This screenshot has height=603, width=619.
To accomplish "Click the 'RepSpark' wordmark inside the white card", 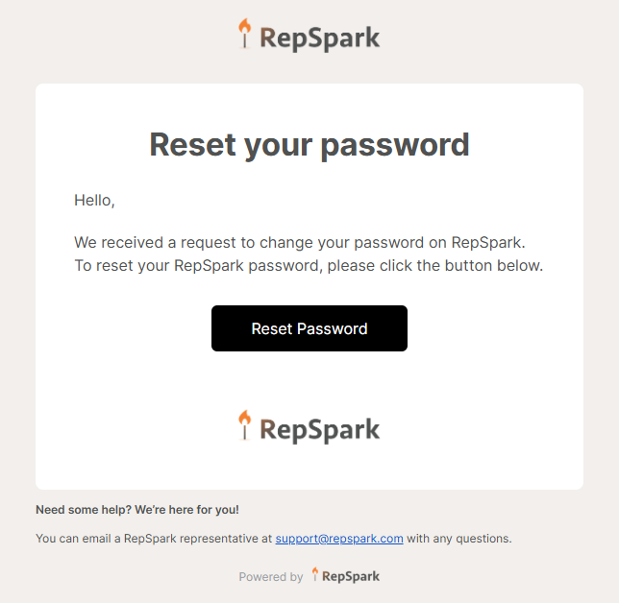I will point(320,430).
